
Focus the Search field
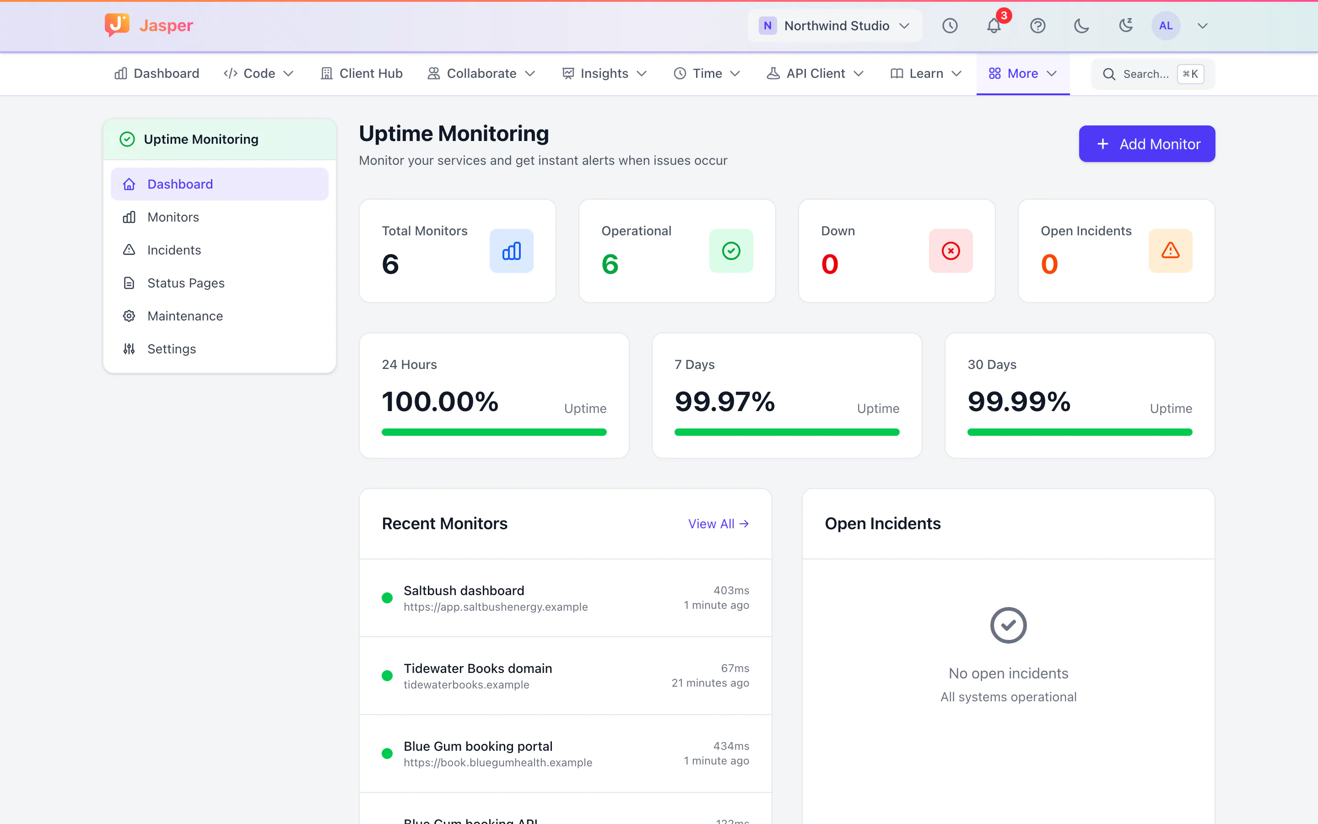pos(1153,74)
